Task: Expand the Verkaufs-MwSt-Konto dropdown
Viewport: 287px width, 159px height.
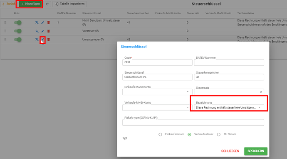Action: tap(157, 107)
